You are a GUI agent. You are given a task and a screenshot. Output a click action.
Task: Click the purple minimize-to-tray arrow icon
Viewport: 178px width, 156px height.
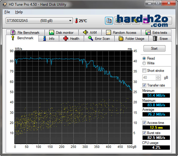tap(146, 21)
